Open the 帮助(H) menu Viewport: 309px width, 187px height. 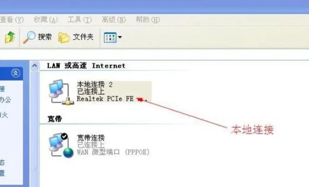[147, 20]
